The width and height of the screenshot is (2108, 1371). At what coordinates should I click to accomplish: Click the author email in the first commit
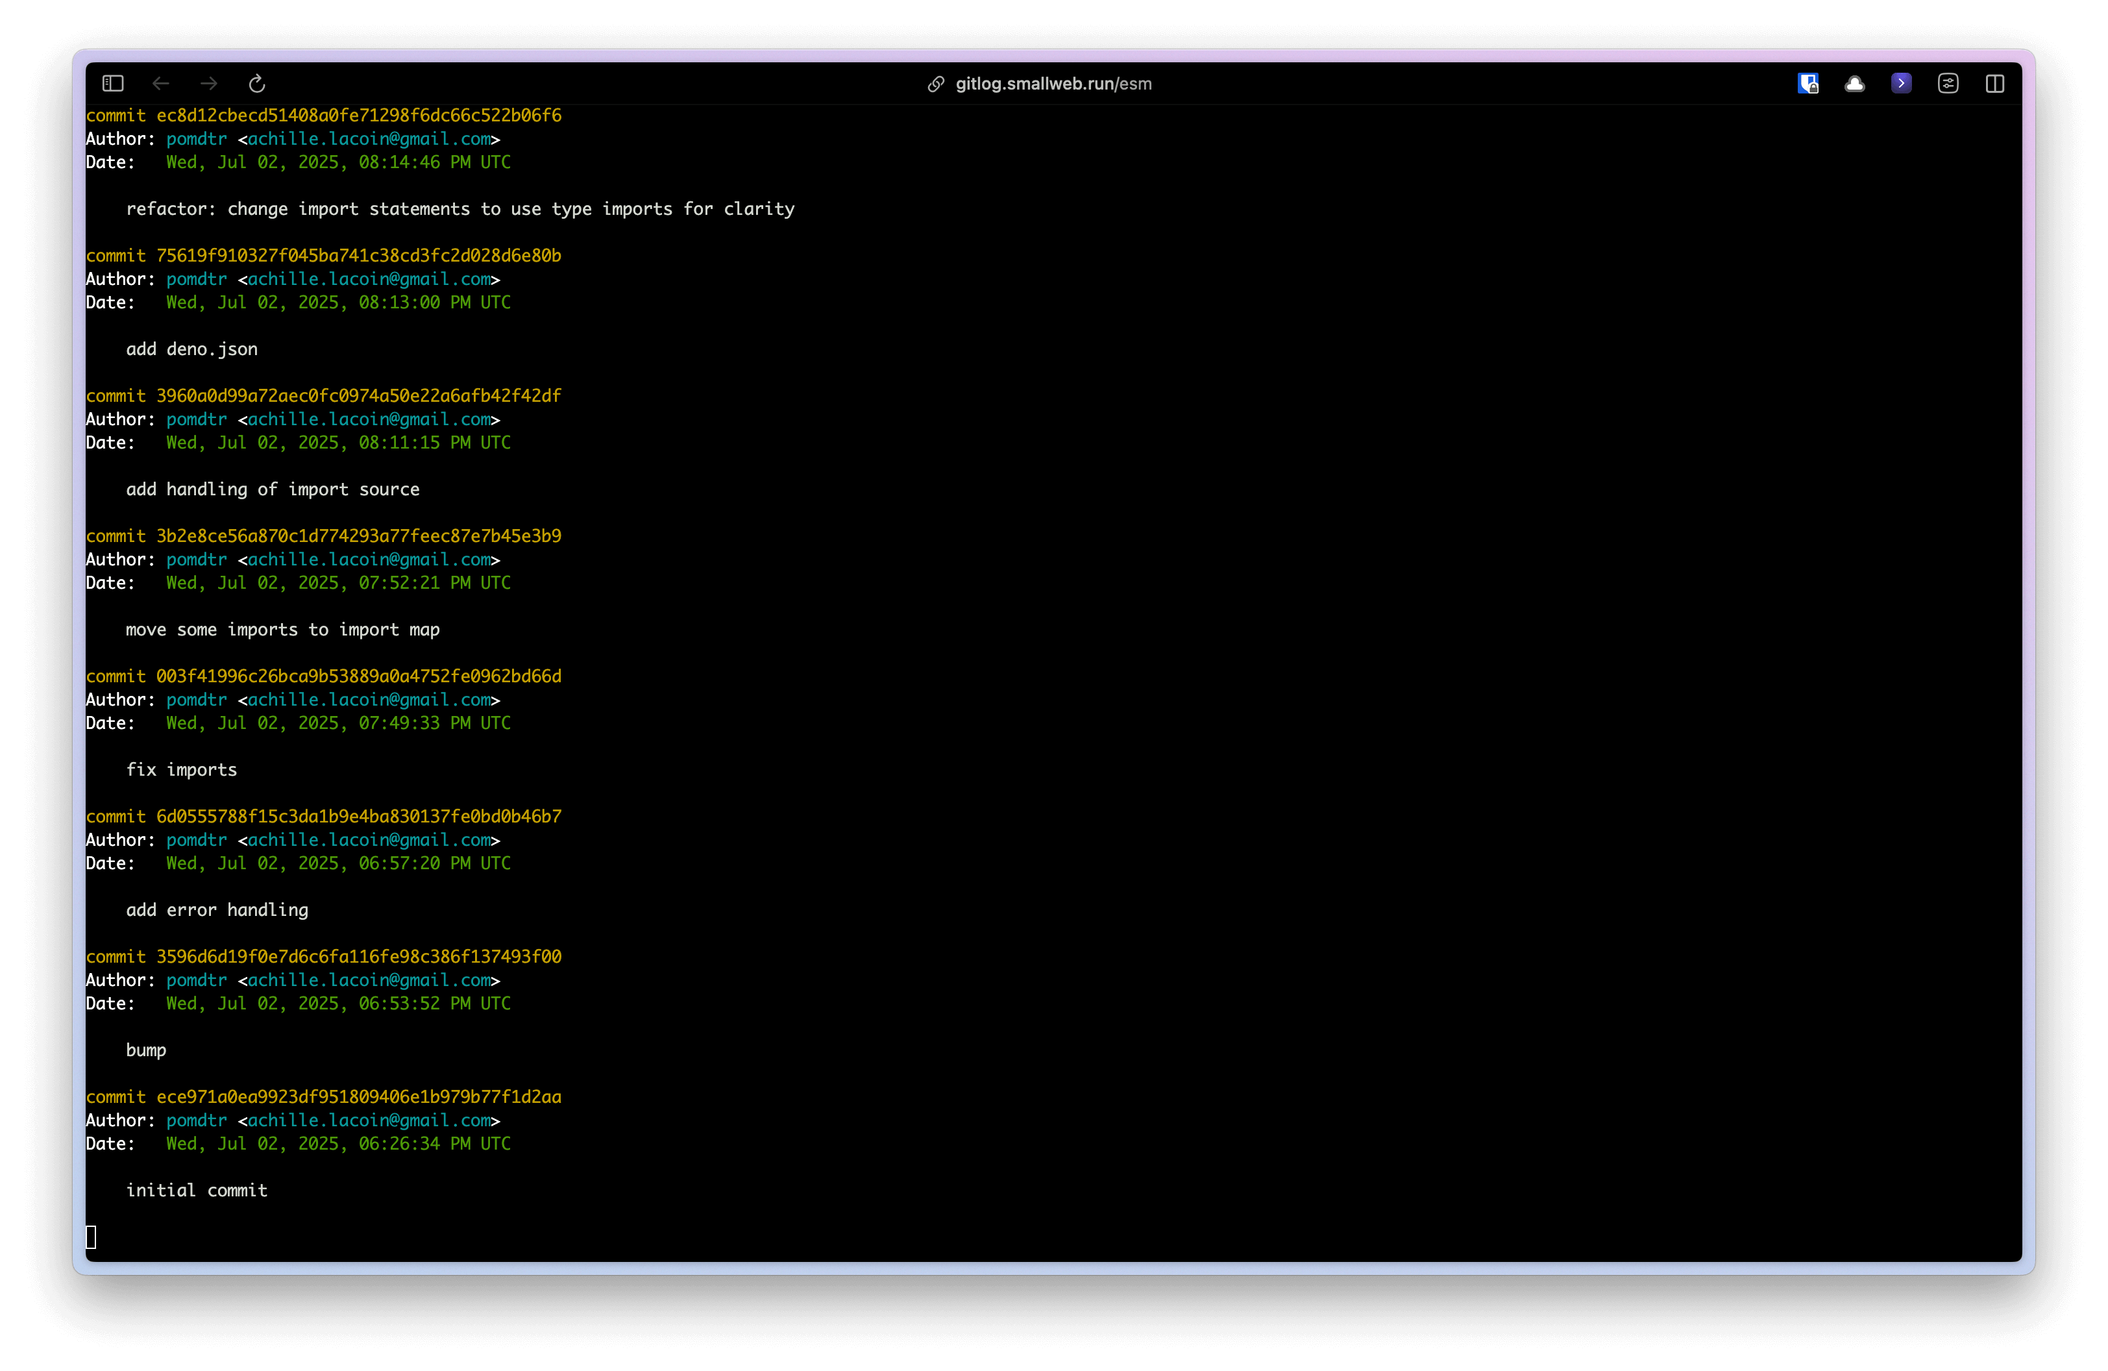pos(369,139)
